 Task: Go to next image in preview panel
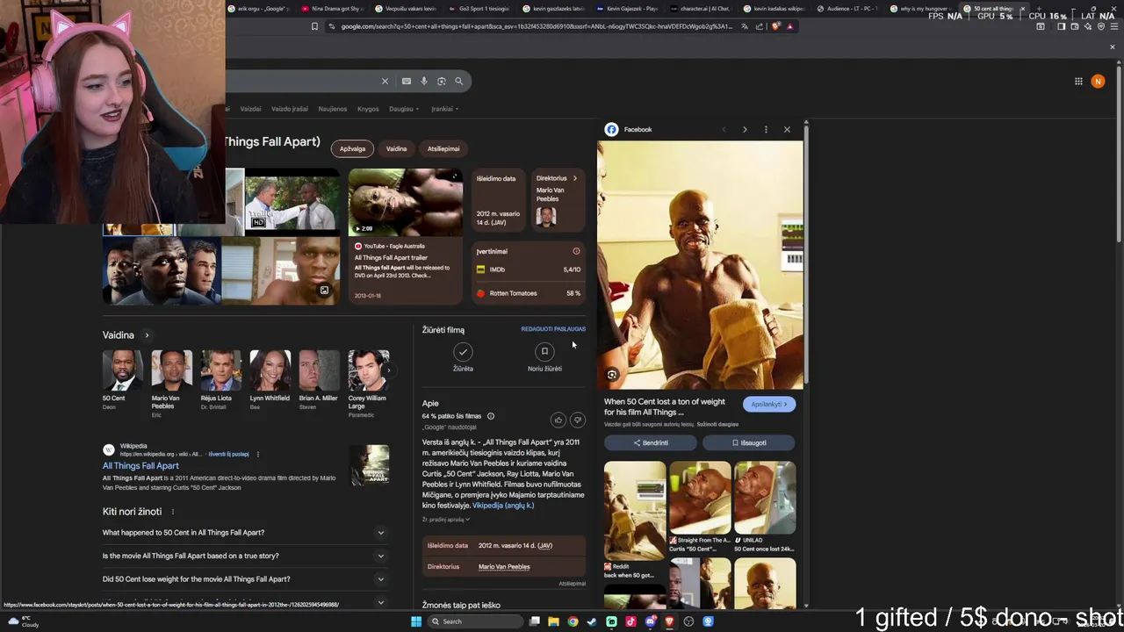click(745, 129)
